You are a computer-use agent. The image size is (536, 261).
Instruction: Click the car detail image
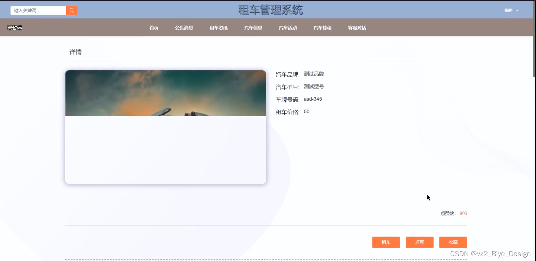pos(165,127)
